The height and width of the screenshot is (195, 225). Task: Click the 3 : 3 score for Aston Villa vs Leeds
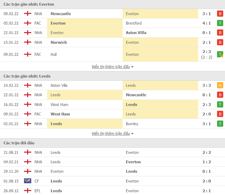point(207,85)
